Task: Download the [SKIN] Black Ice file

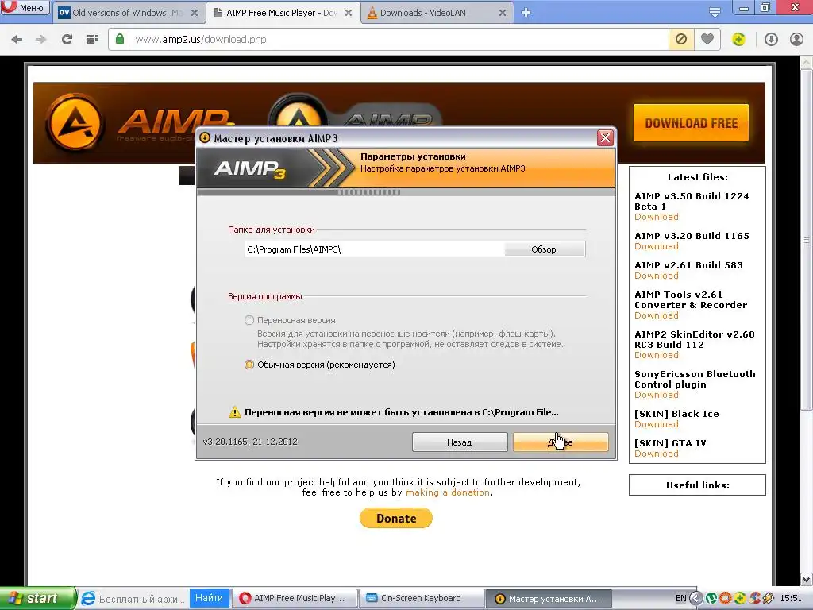Action: point(656,424)
